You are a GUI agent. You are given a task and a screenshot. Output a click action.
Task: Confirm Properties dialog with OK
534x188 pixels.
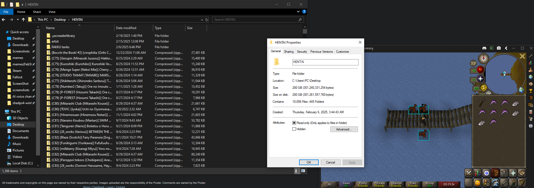[309, 162]
